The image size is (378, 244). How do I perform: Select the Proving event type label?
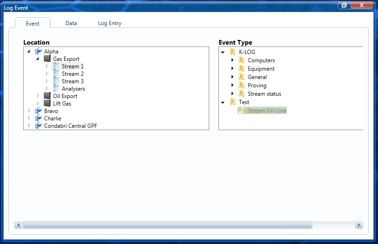coord(257,85)
